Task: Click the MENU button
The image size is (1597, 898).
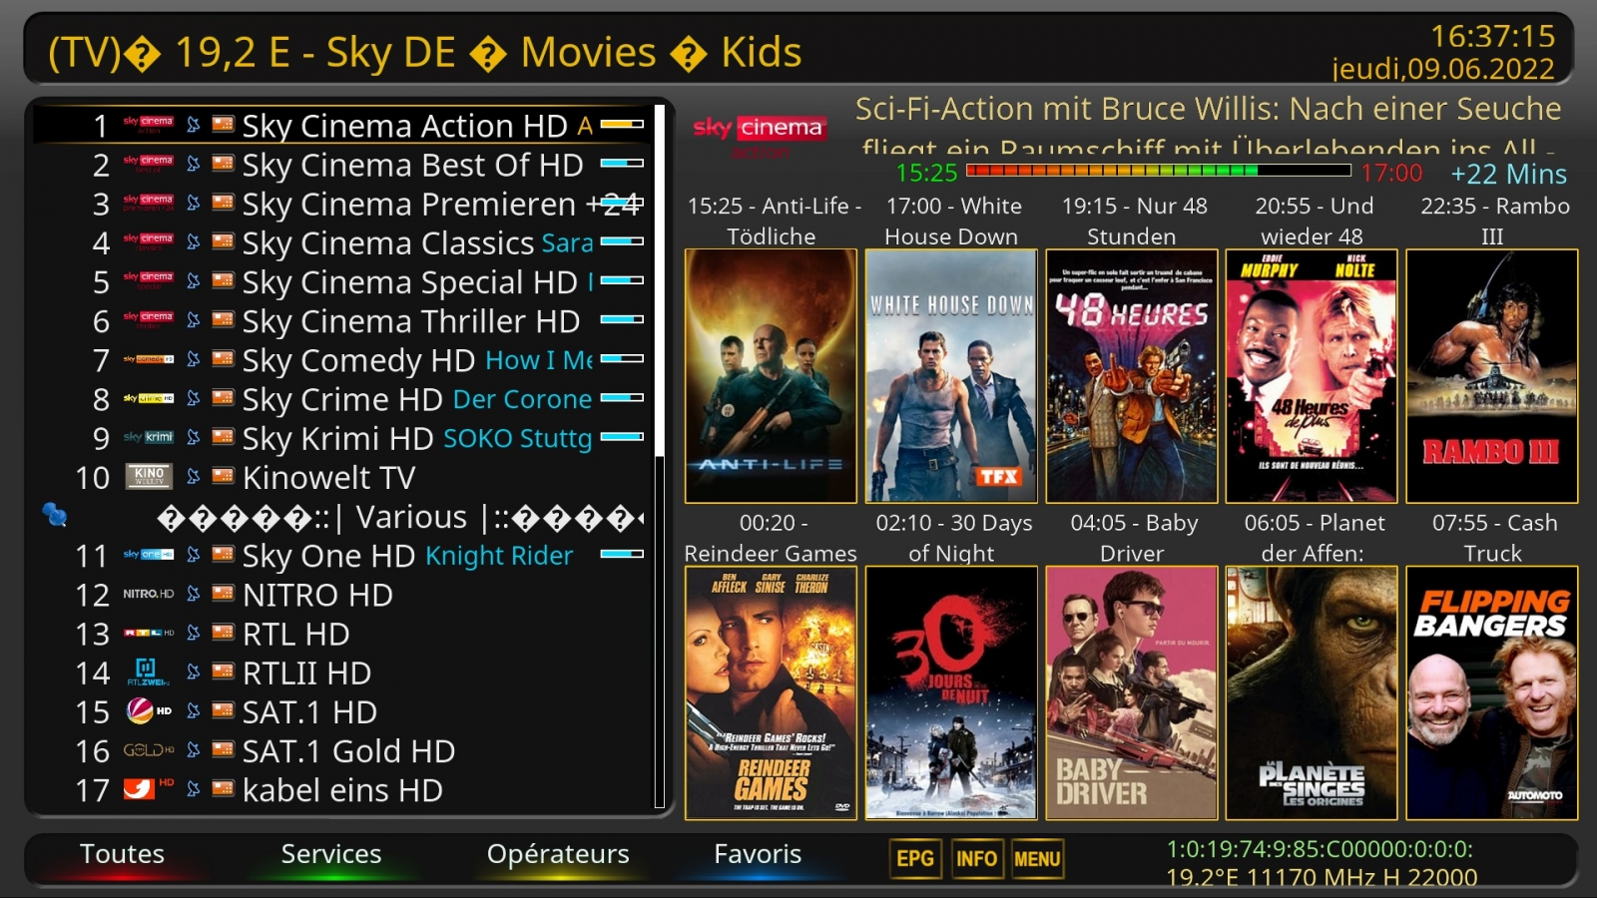Action: coord(1037,859)
